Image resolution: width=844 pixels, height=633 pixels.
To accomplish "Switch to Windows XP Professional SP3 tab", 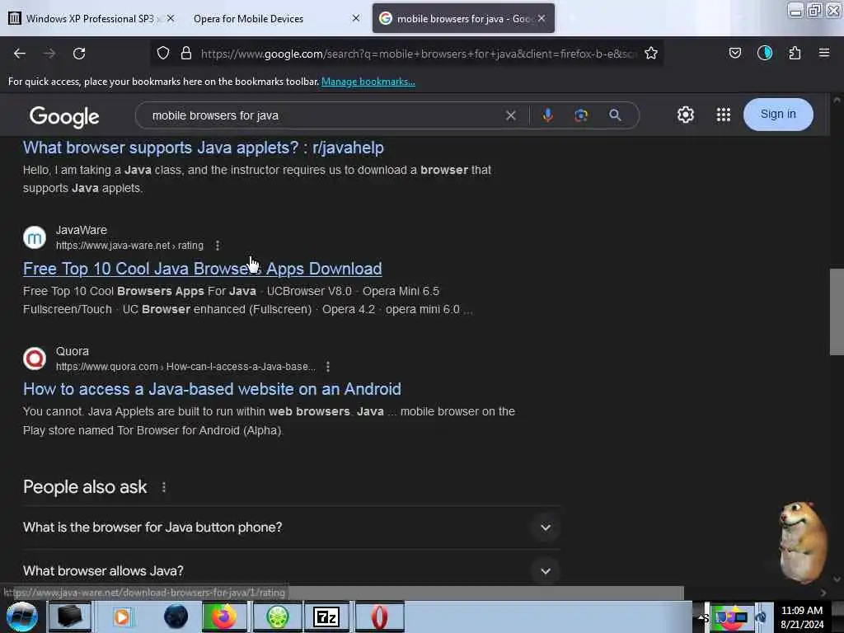I will coord(91,18).
